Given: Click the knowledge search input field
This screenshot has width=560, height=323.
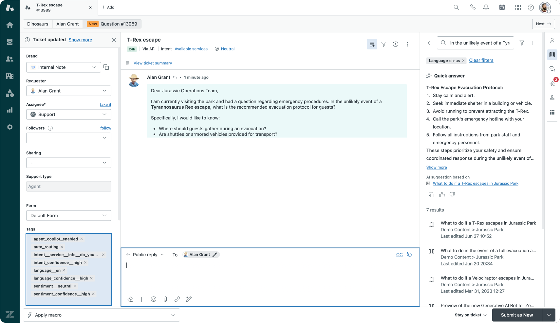Looking at the screenshot, I should 476,43.
